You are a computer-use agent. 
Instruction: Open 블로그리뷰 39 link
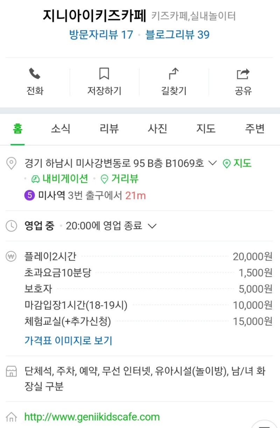pos(177,35)
